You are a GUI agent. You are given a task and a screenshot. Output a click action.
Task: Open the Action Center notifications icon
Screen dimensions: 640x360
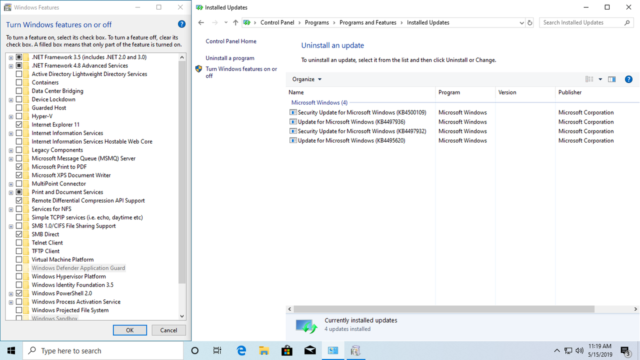pyautogui.click(x=625, y=350)
